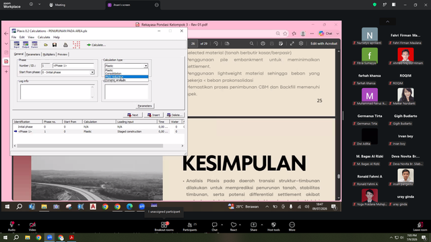Open the View menu in Plaxis Calculations

click(31, 37)
